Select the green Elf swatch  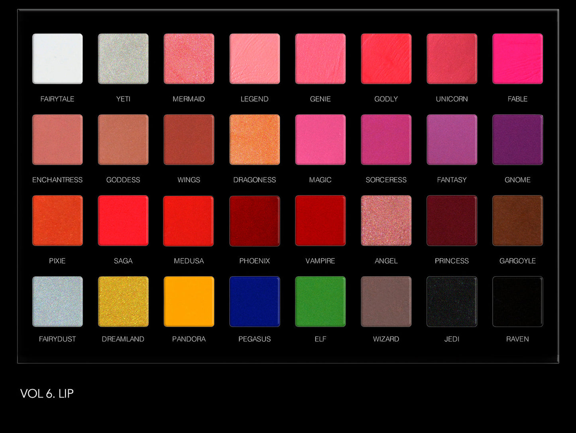[x=320, y=301]
